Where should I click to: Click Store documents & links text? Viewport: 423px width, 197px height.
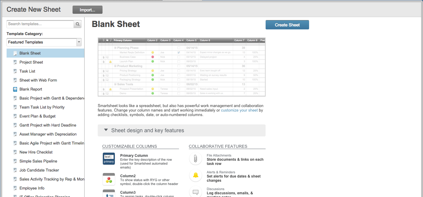point(235,162)
